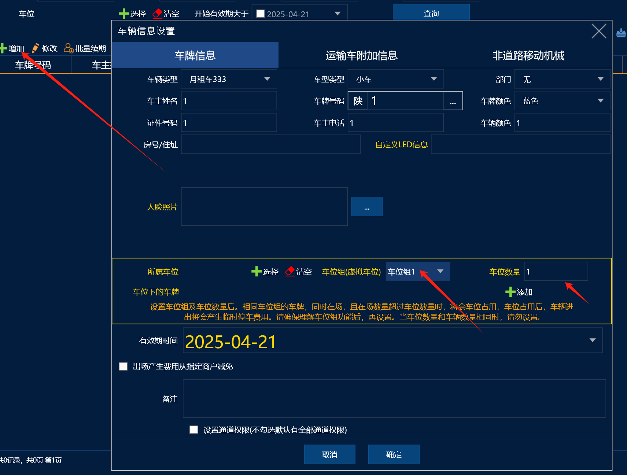Click 房号/住址 input field
Screen dimensions: 627x475
coord(270,144)
